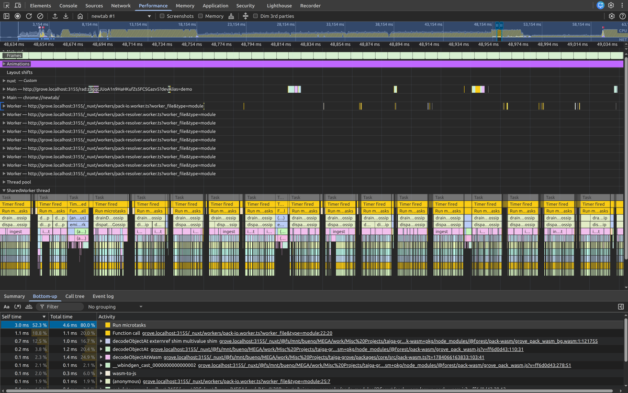
Task: Enable the Memory checkbox in toolbar
Action: pos(200,16)
